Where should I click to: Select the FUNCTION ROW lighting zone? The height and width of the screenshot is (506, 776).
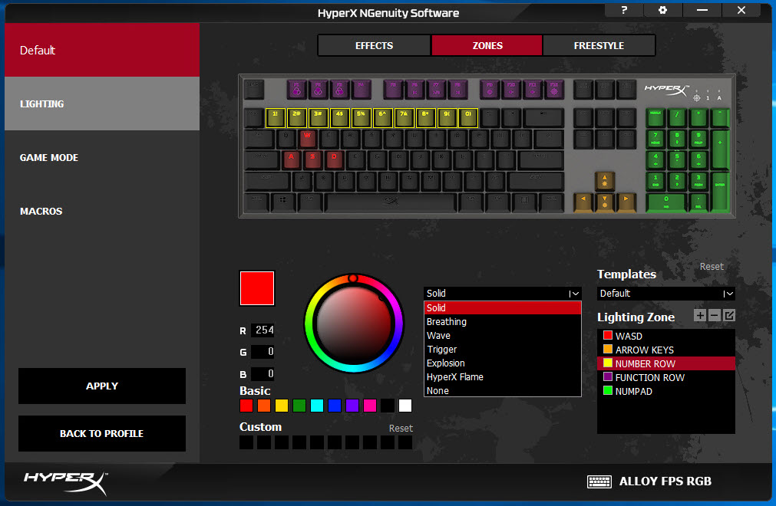pos(666,377)
